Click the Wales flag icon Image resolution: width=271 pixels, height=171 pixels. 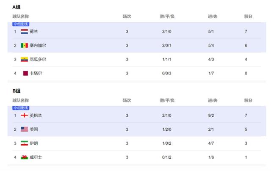[25, 157]
